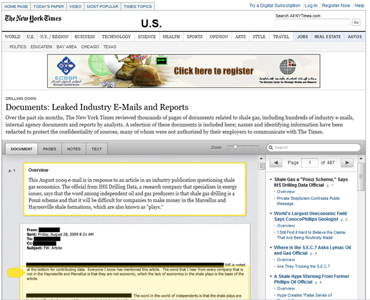The image size is (370, 300).
Task: Click BAY AREA subsection link
Action: pos(67,47)
